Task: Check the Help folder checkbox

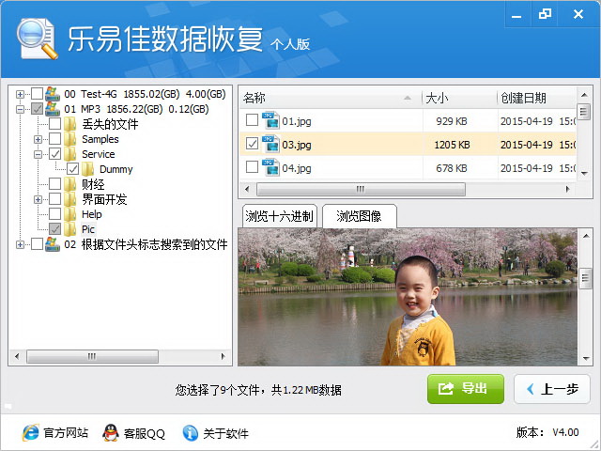Action: click(54, 214)
